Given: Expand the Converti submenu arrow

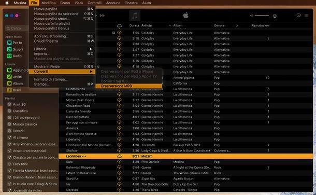Looking at the screenshot, I should 91,72.
